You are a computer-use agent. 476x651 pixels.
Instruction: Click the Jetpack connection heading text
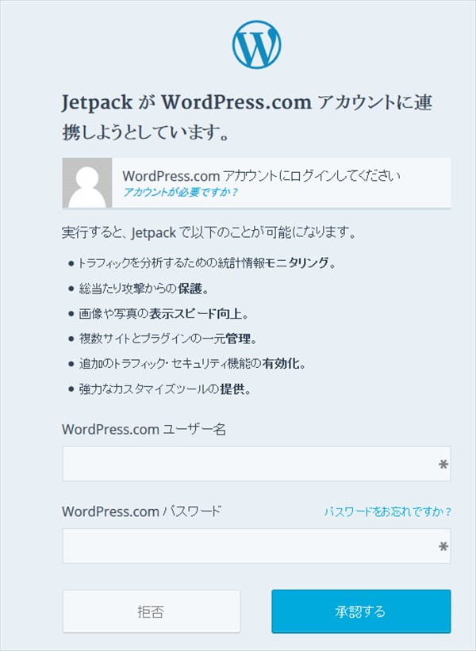coord(248,117)
